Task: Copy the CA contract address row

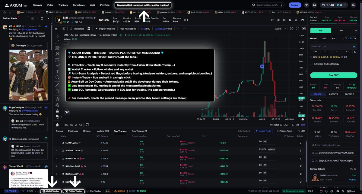Action: [x=333, y=153]
